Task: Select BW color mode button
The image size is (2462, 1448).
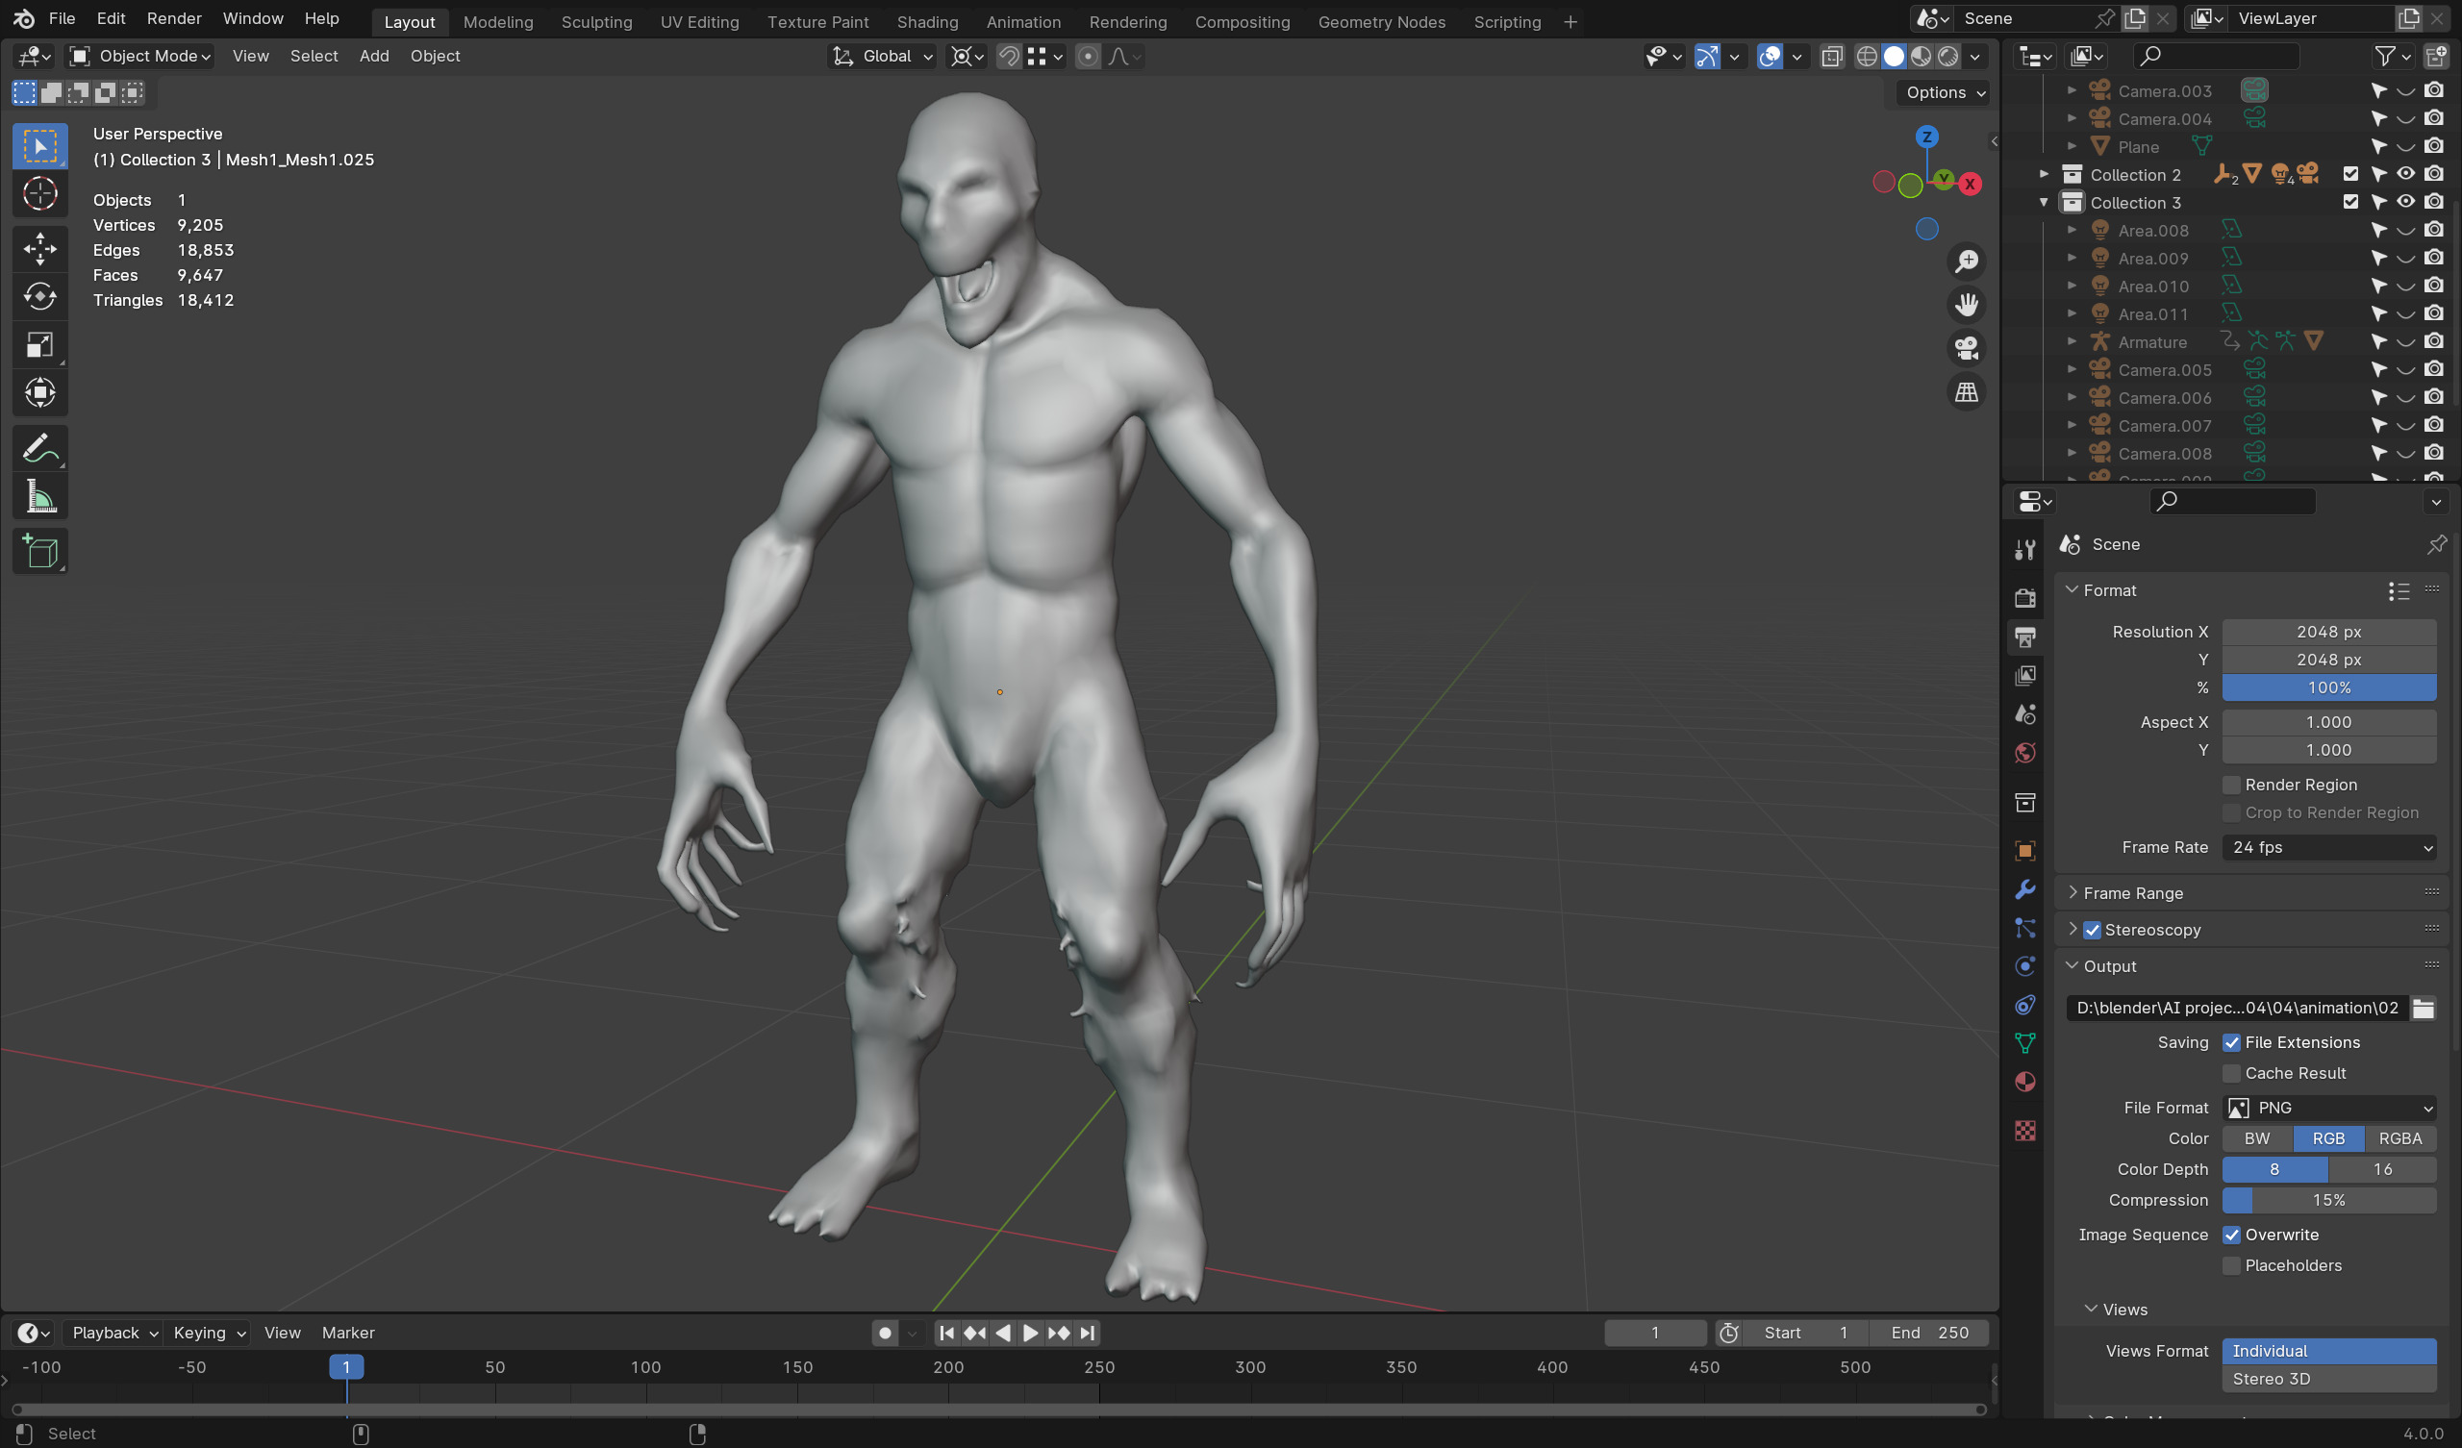Action: point(2257,1138)
